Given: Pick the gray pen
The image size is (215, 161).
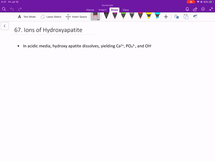Looking at the screenshot, I should pyautogui.click(x=132, y=16).
